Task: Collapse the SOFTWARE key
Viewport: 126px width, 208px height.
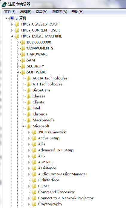Action: (18, 72)
